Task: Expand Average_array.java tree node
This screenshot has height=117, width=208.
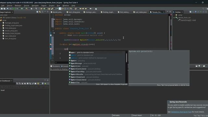Action: [x=1, y=23]
